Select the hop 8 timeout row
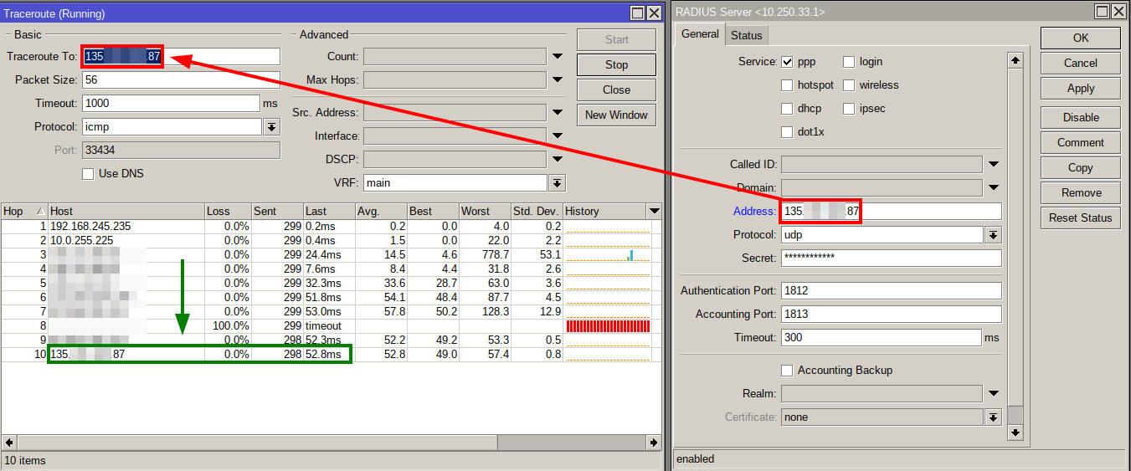1131x471 pixels. [x=332, y=325]
